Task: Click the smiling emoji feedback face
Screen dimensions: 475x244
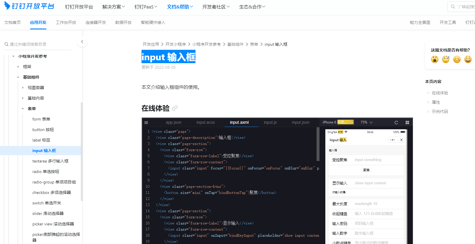Action: (x=457, y=59)
